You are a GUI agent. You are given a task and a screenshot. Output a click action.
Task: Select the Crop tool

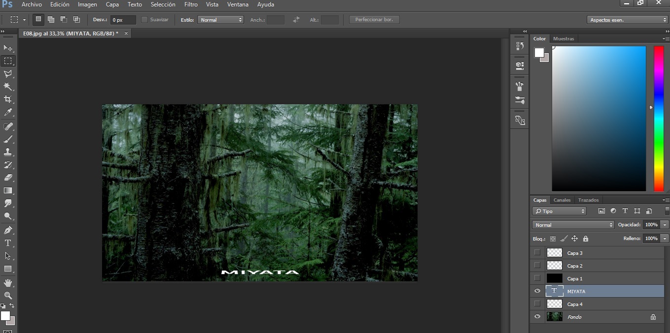click(8, 99)
